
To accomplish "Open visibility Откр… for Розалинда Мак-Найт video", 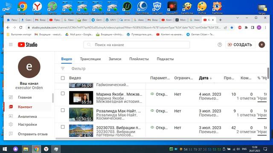I will point(159,111).
